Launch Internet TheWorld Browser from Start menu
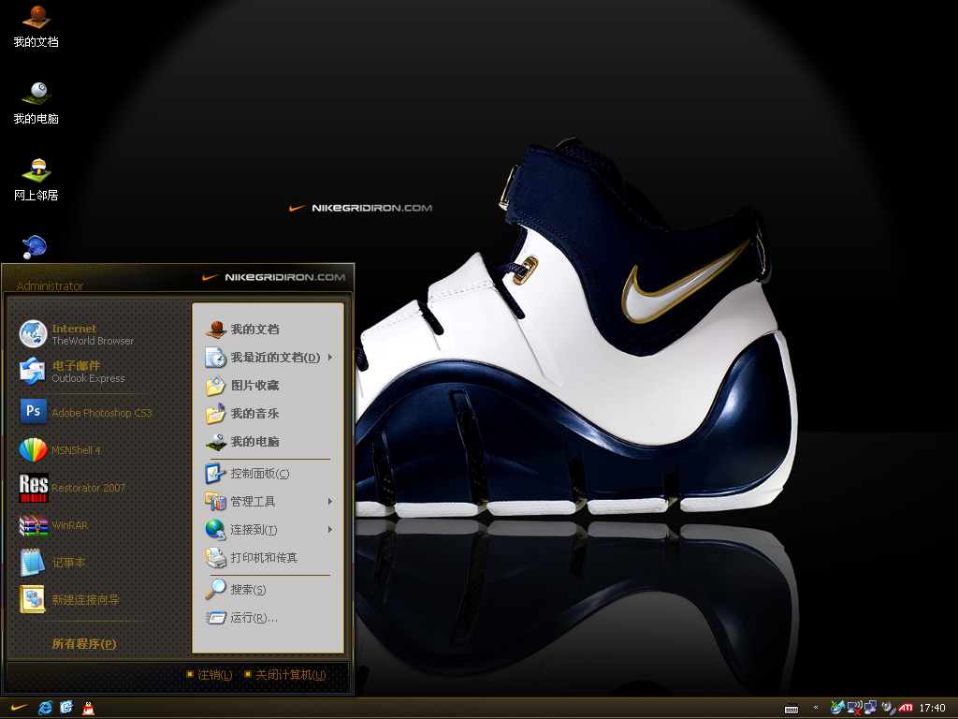 (x=77, y=334)
